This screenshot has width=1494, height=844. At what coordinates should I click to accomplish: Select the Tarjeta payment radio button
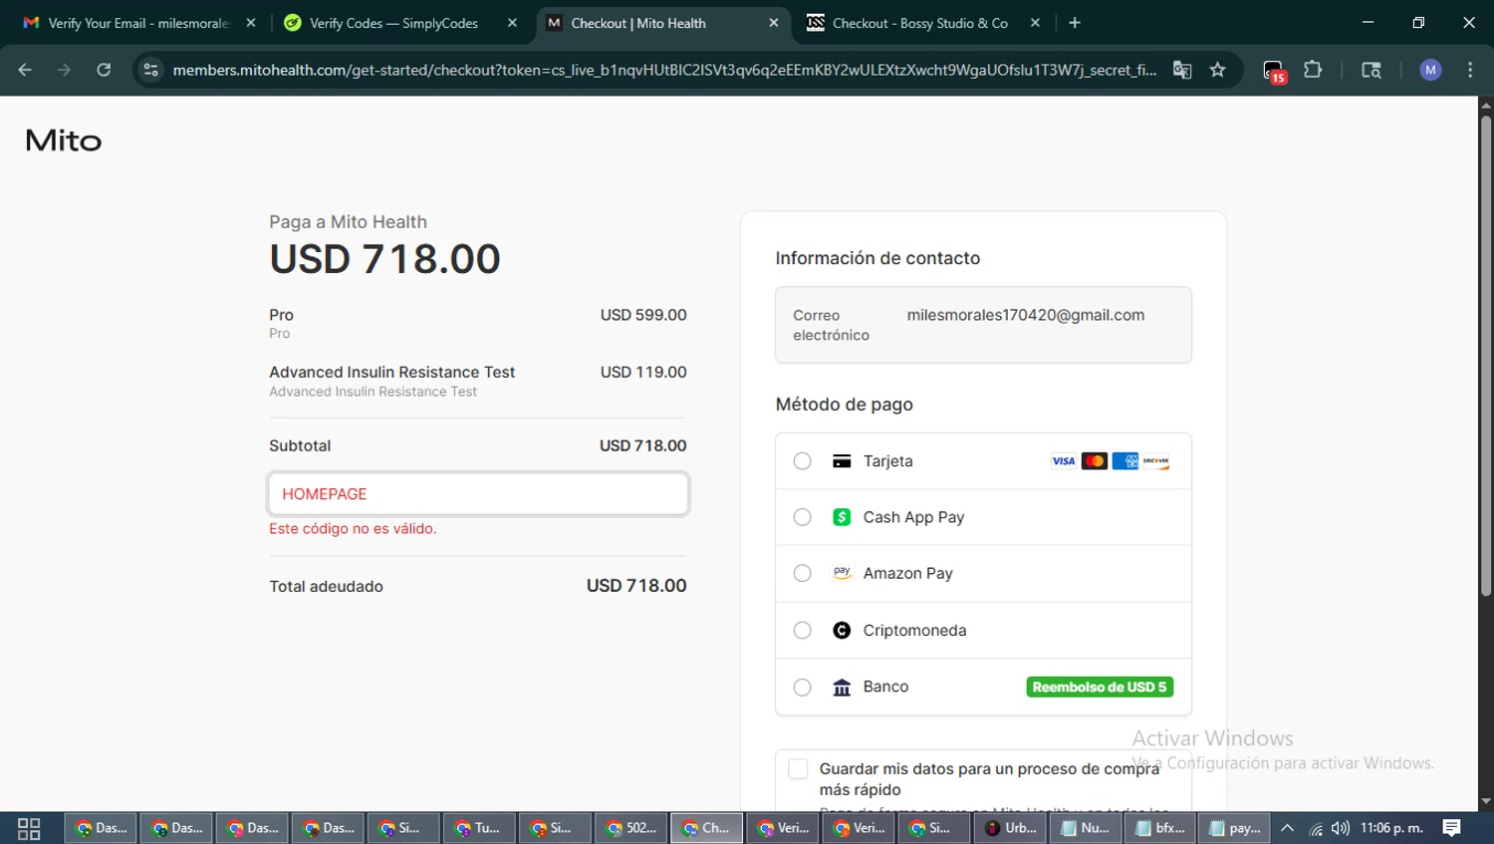click(x=802, y=461)
